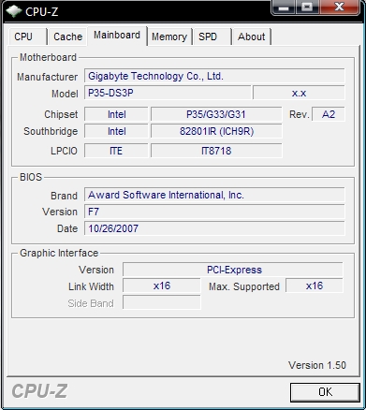Viewport: 366px width, 410px height.
Task: Maximize the CPU-Z window
Action: coord(307,7)
